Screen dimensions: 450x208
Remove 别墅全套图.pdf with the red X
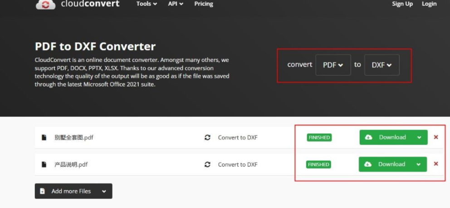pos(436,137)
